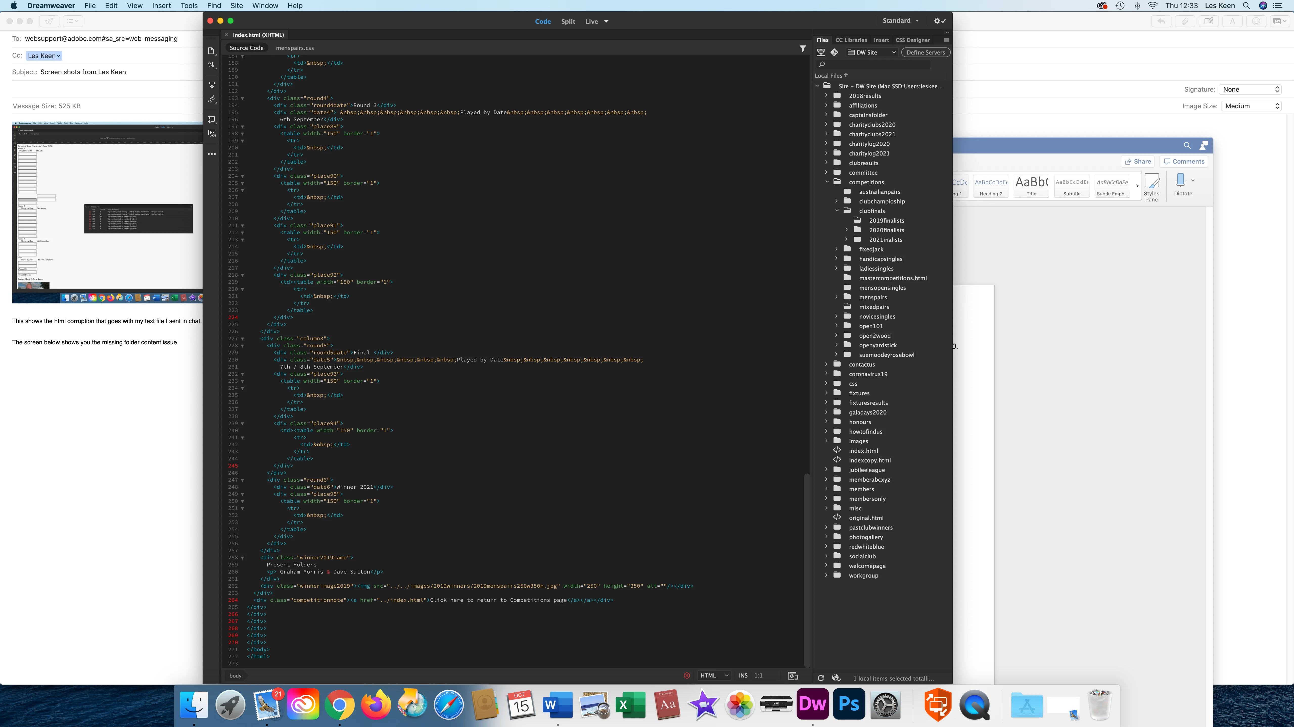Switch to the menspairs.css related file tab
This screenshot has height=727, width=1294.
(295, 48)
